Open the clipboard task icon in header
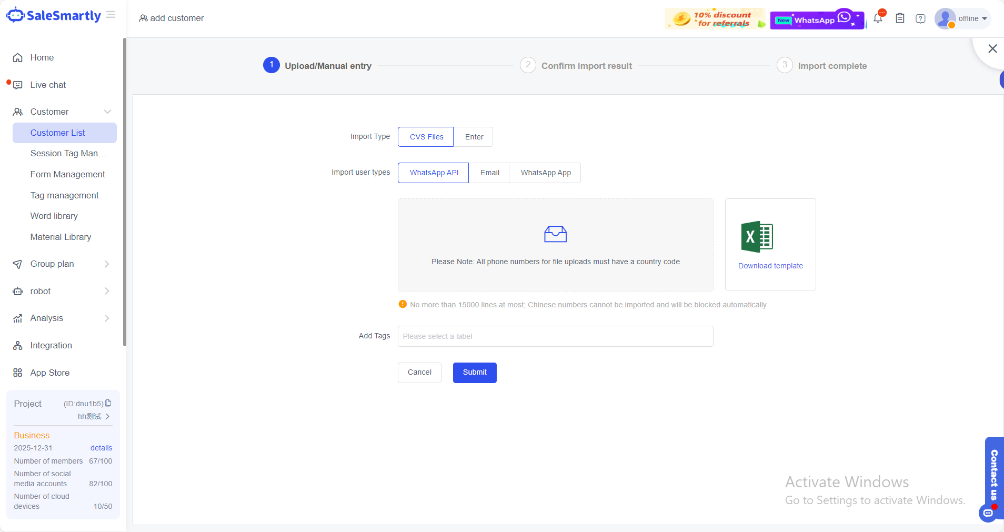Viewport: 1004px width, 532px height. coord(900,18)
